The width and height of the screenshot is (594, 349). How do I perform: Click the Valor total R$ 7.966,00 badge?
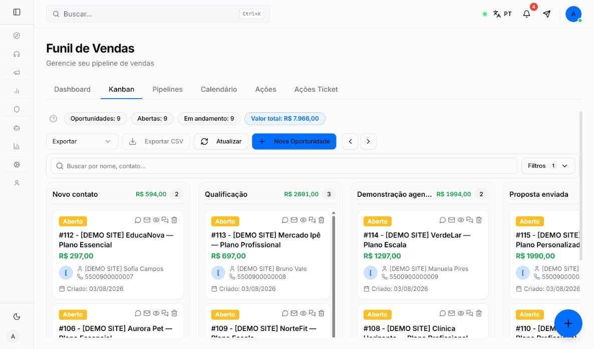coord(285,119)
